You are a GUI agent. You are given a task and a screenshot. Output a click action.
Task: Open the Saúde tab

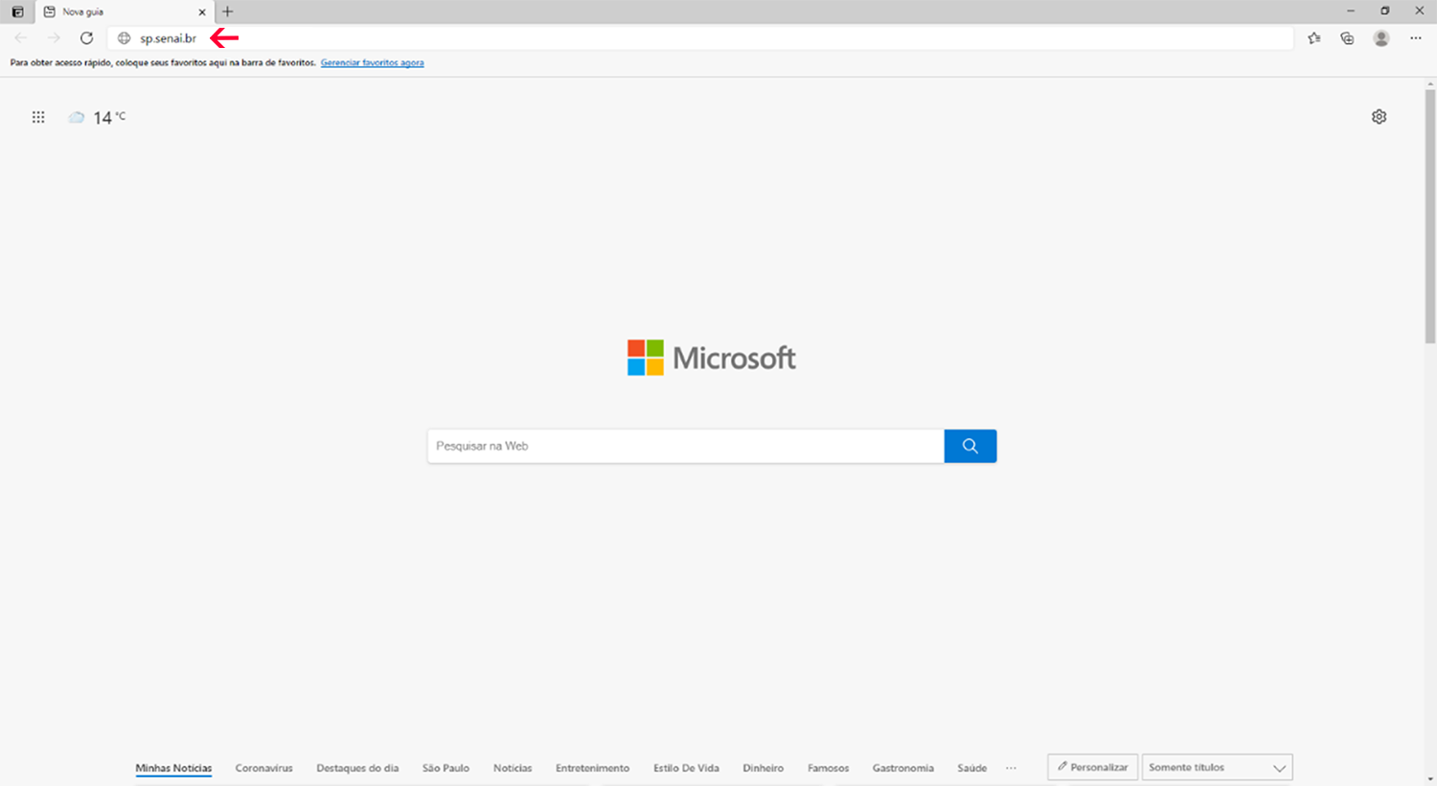pos(971,768)
